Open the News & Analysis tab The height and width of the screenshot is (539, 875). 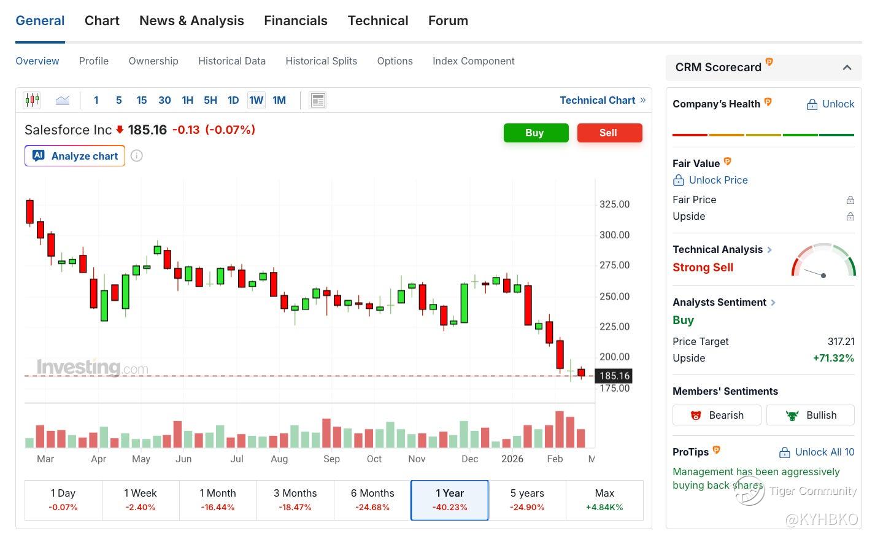tap(191, 21)
